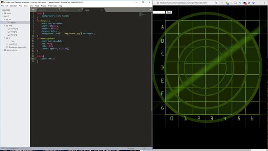The height and width of the screenshot is (151, 268).
Task: Open the Project menu
Action: point(44,6)
